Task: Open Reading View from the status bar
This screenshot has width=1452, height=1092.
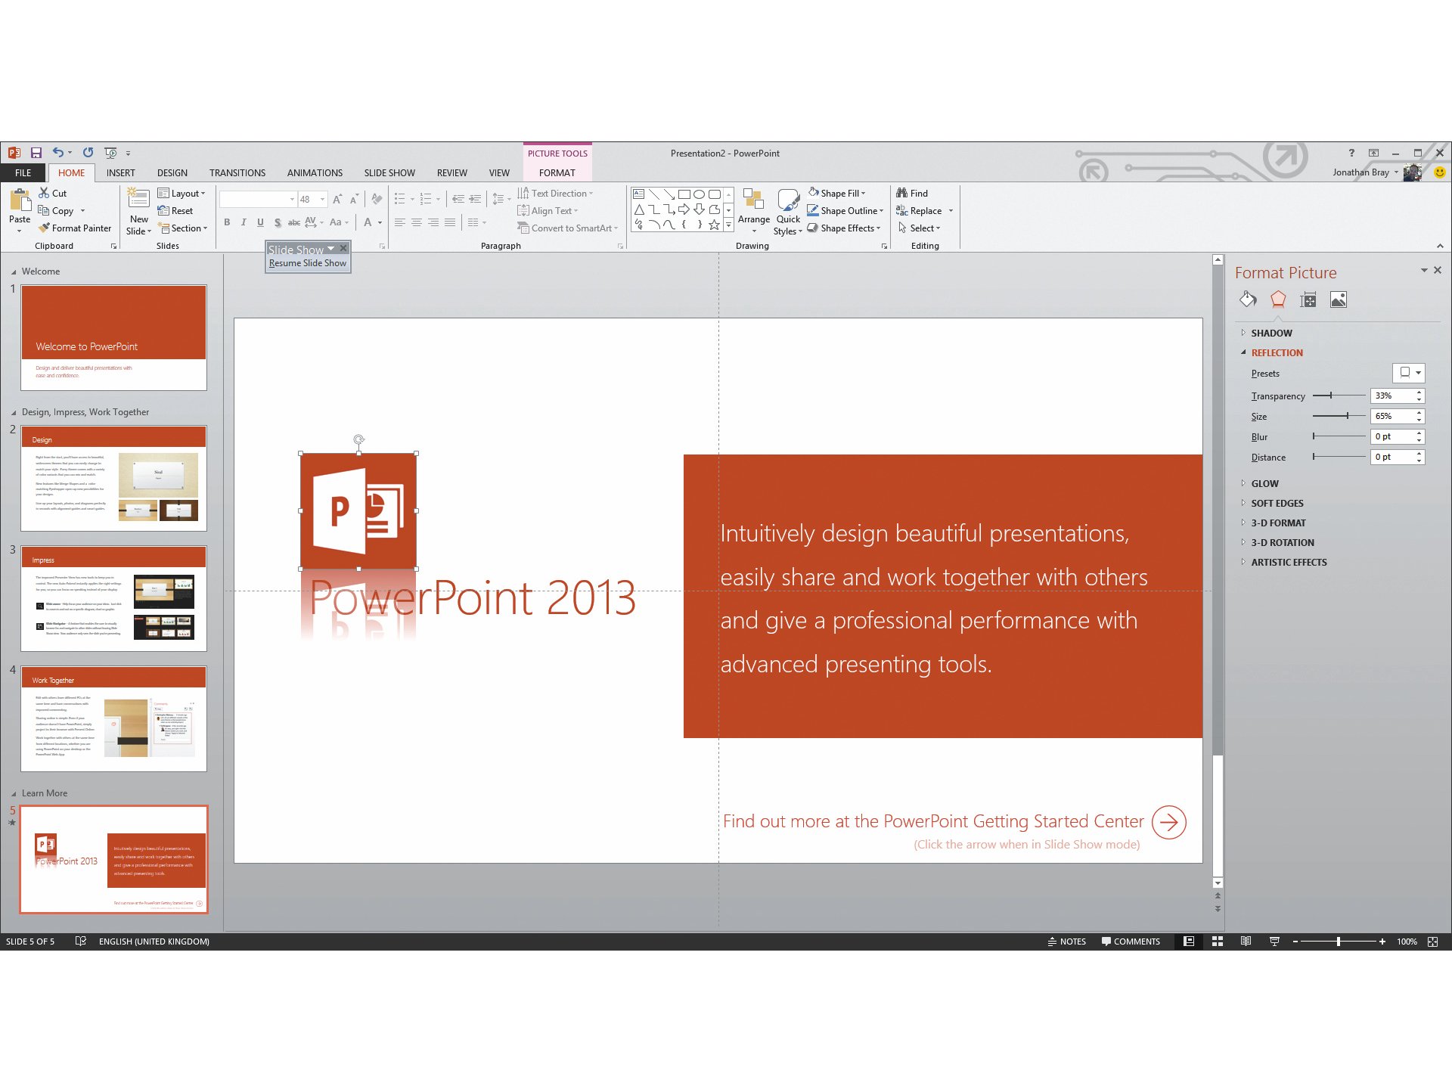Action: [1246, 942]
